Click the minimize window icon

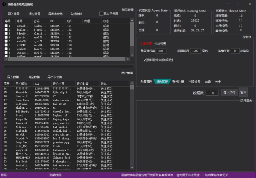tap(227, 4)
